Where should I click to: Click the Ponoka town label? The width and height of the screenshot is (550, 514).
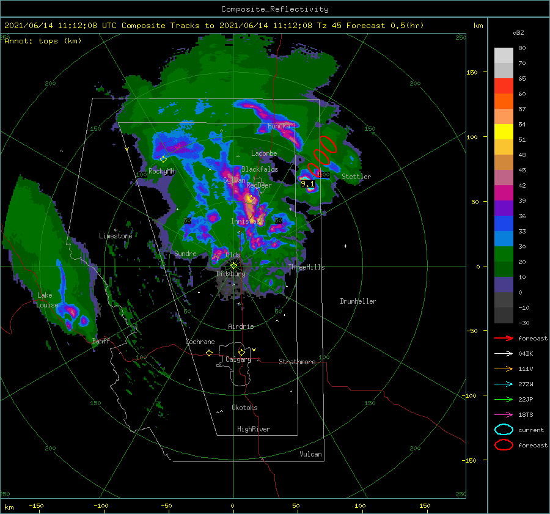pos(279,126)
